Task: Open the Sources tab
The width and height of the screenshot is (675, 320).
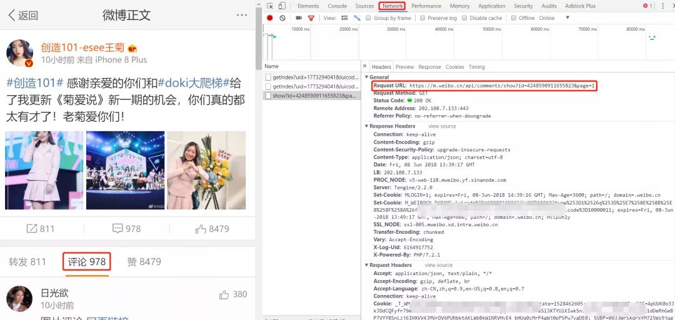Action: 364,6
